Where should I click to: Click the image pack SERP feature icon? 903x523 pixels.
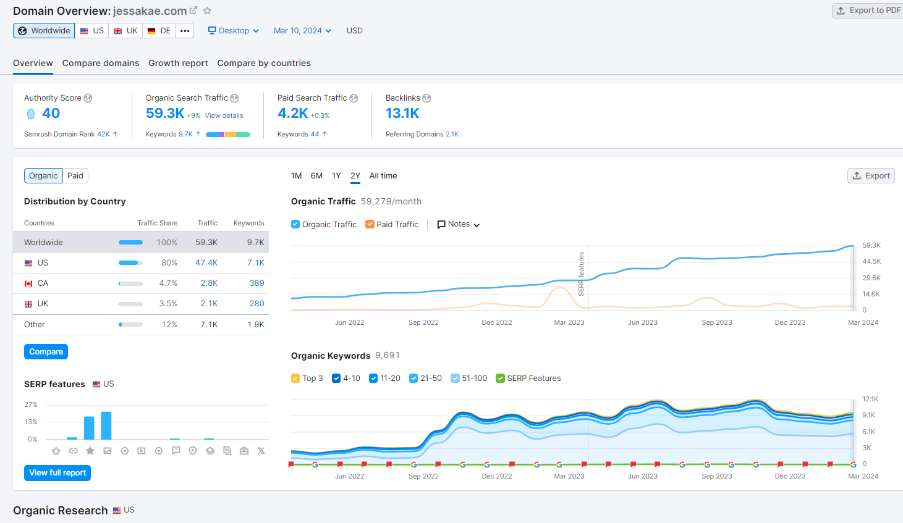pos(108,451)
